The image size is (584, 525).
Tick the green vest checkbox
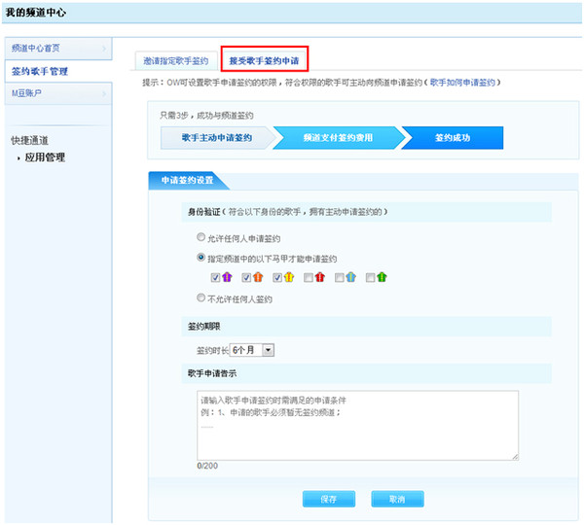[x=370, y=278]
